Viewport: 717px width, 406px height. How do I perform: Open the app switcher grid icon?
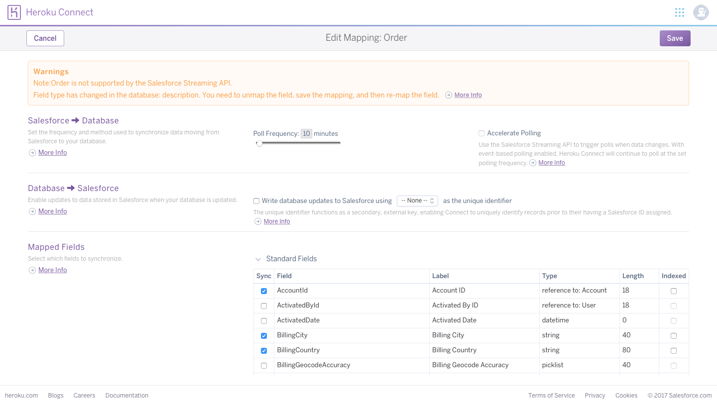679,12
